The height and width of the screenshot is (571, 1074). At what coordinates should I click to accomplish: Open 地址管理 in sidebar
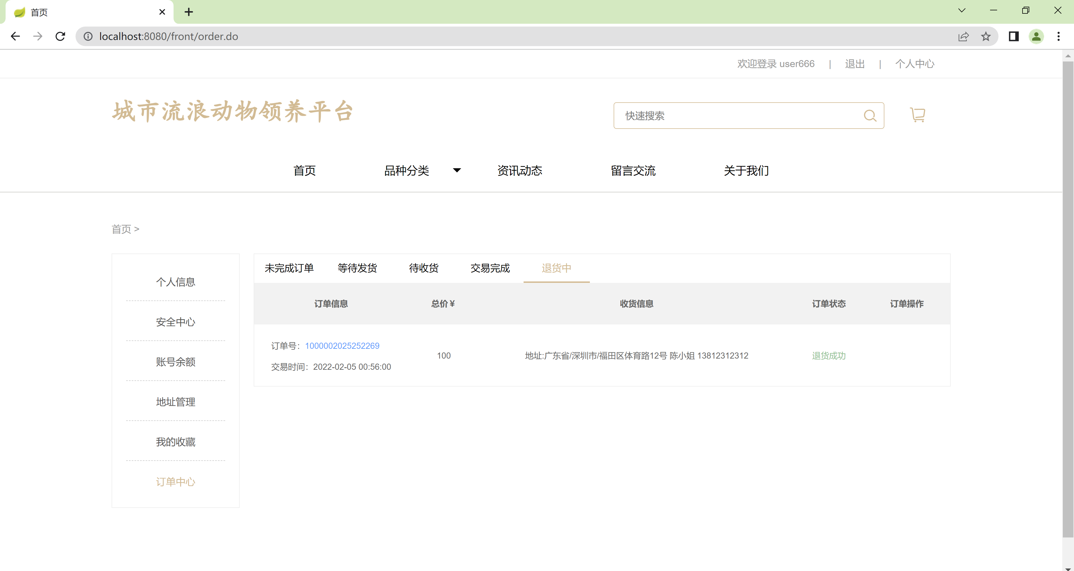tap(176, 402)
